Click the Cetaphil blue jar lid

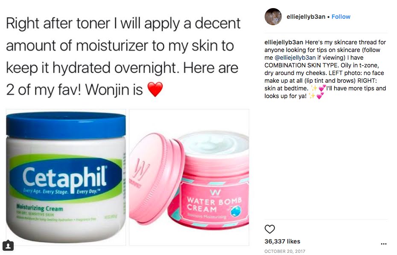pyautogui.click(x=66, y=126)
